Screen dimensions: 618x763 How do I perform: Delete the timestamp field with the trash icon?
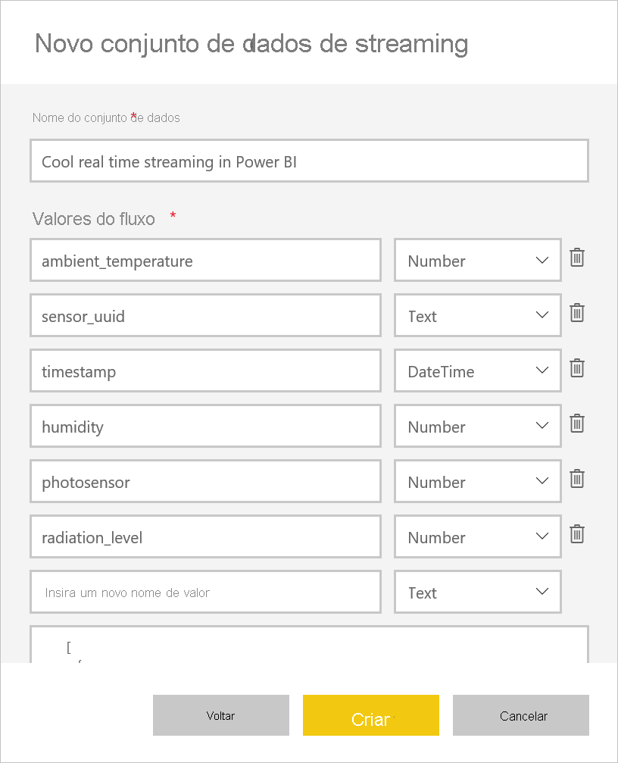577,368
